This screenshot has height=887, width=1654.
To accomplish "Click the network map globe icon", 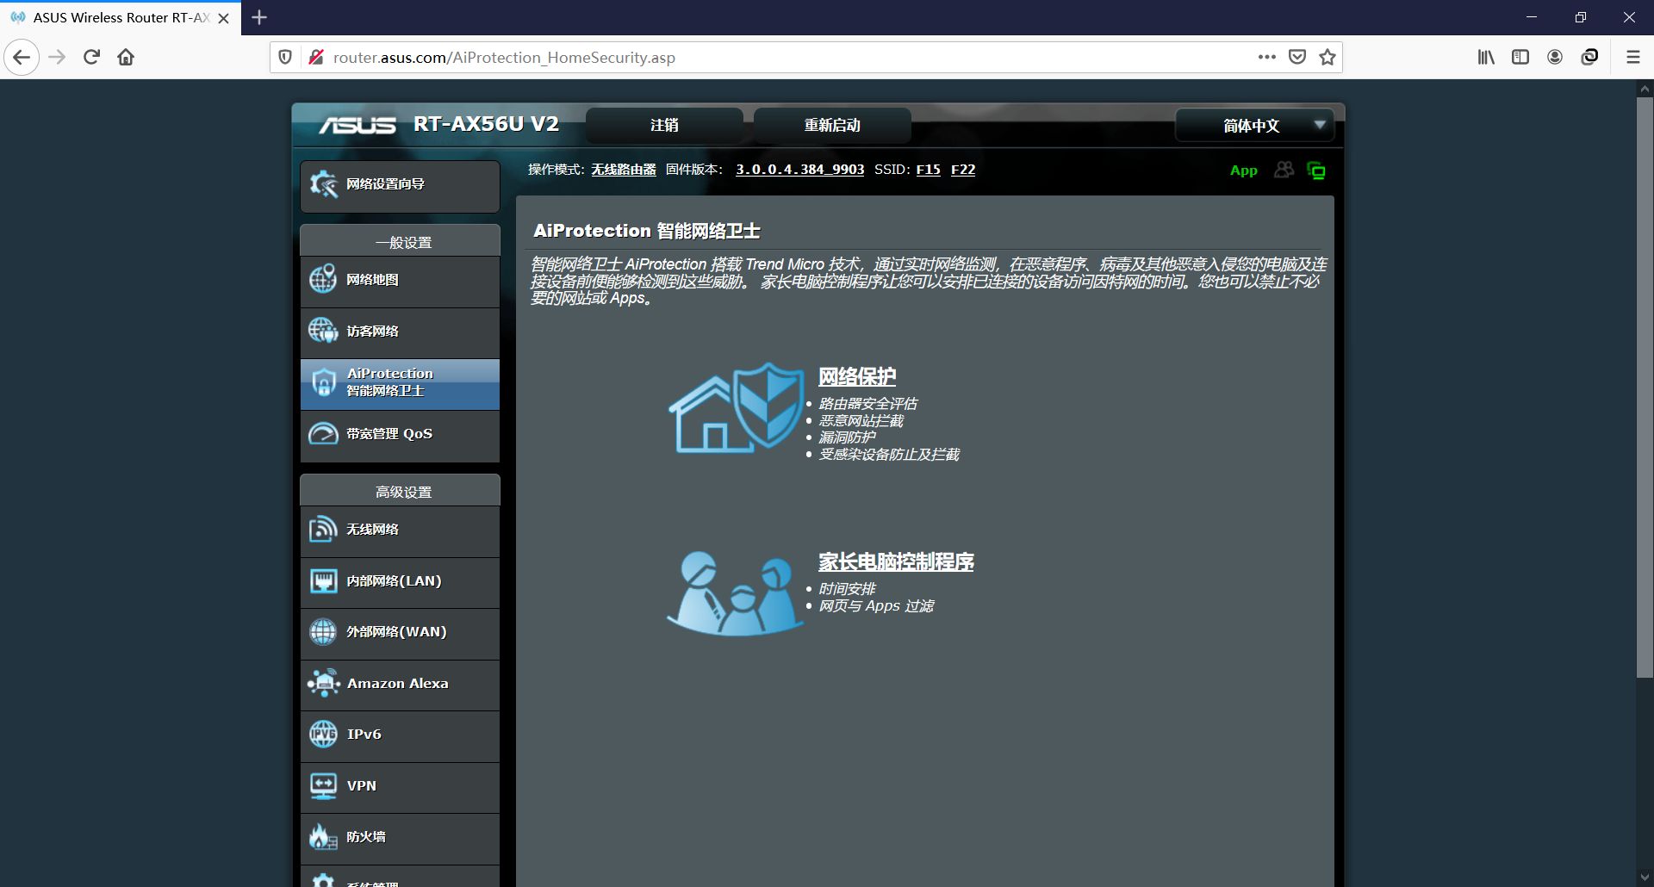I will pos(323,279).
